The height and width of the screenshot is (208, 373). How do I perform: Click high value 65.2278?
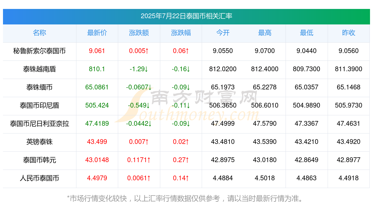(265, 87)
